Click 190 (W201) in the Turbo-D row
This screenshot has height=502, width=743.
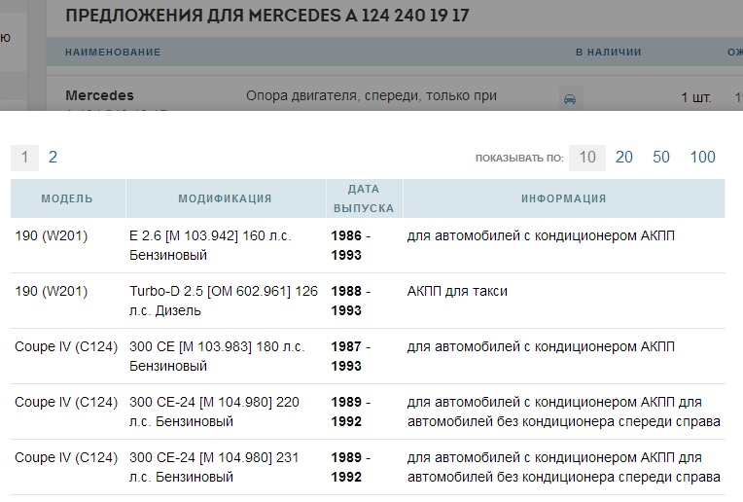click(52, 291)
